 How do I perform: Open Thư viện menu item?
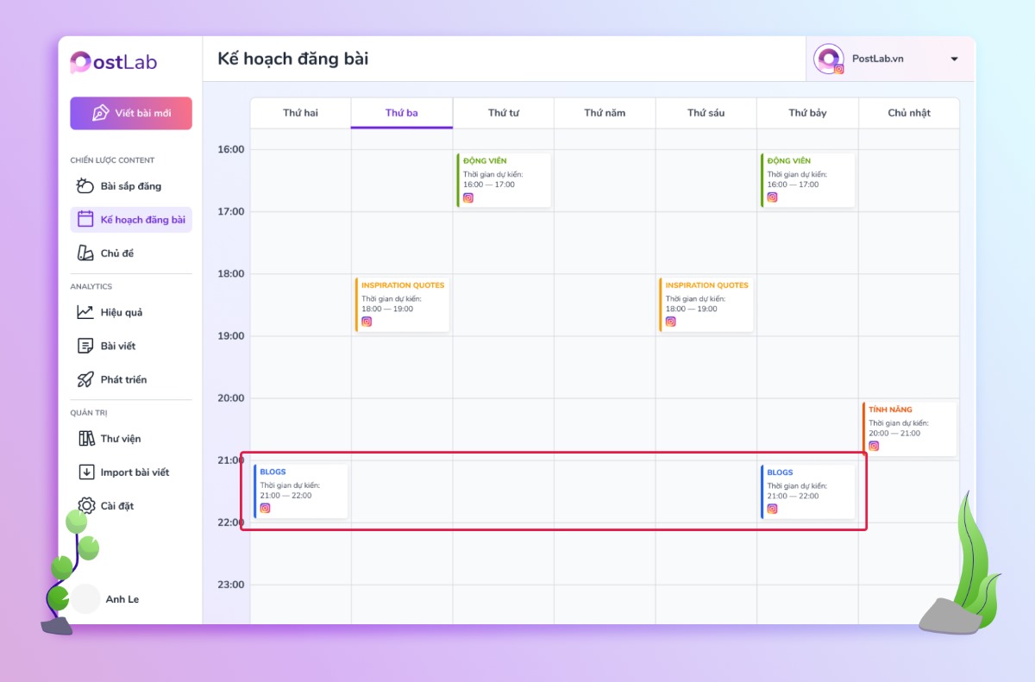coord(131,438)
